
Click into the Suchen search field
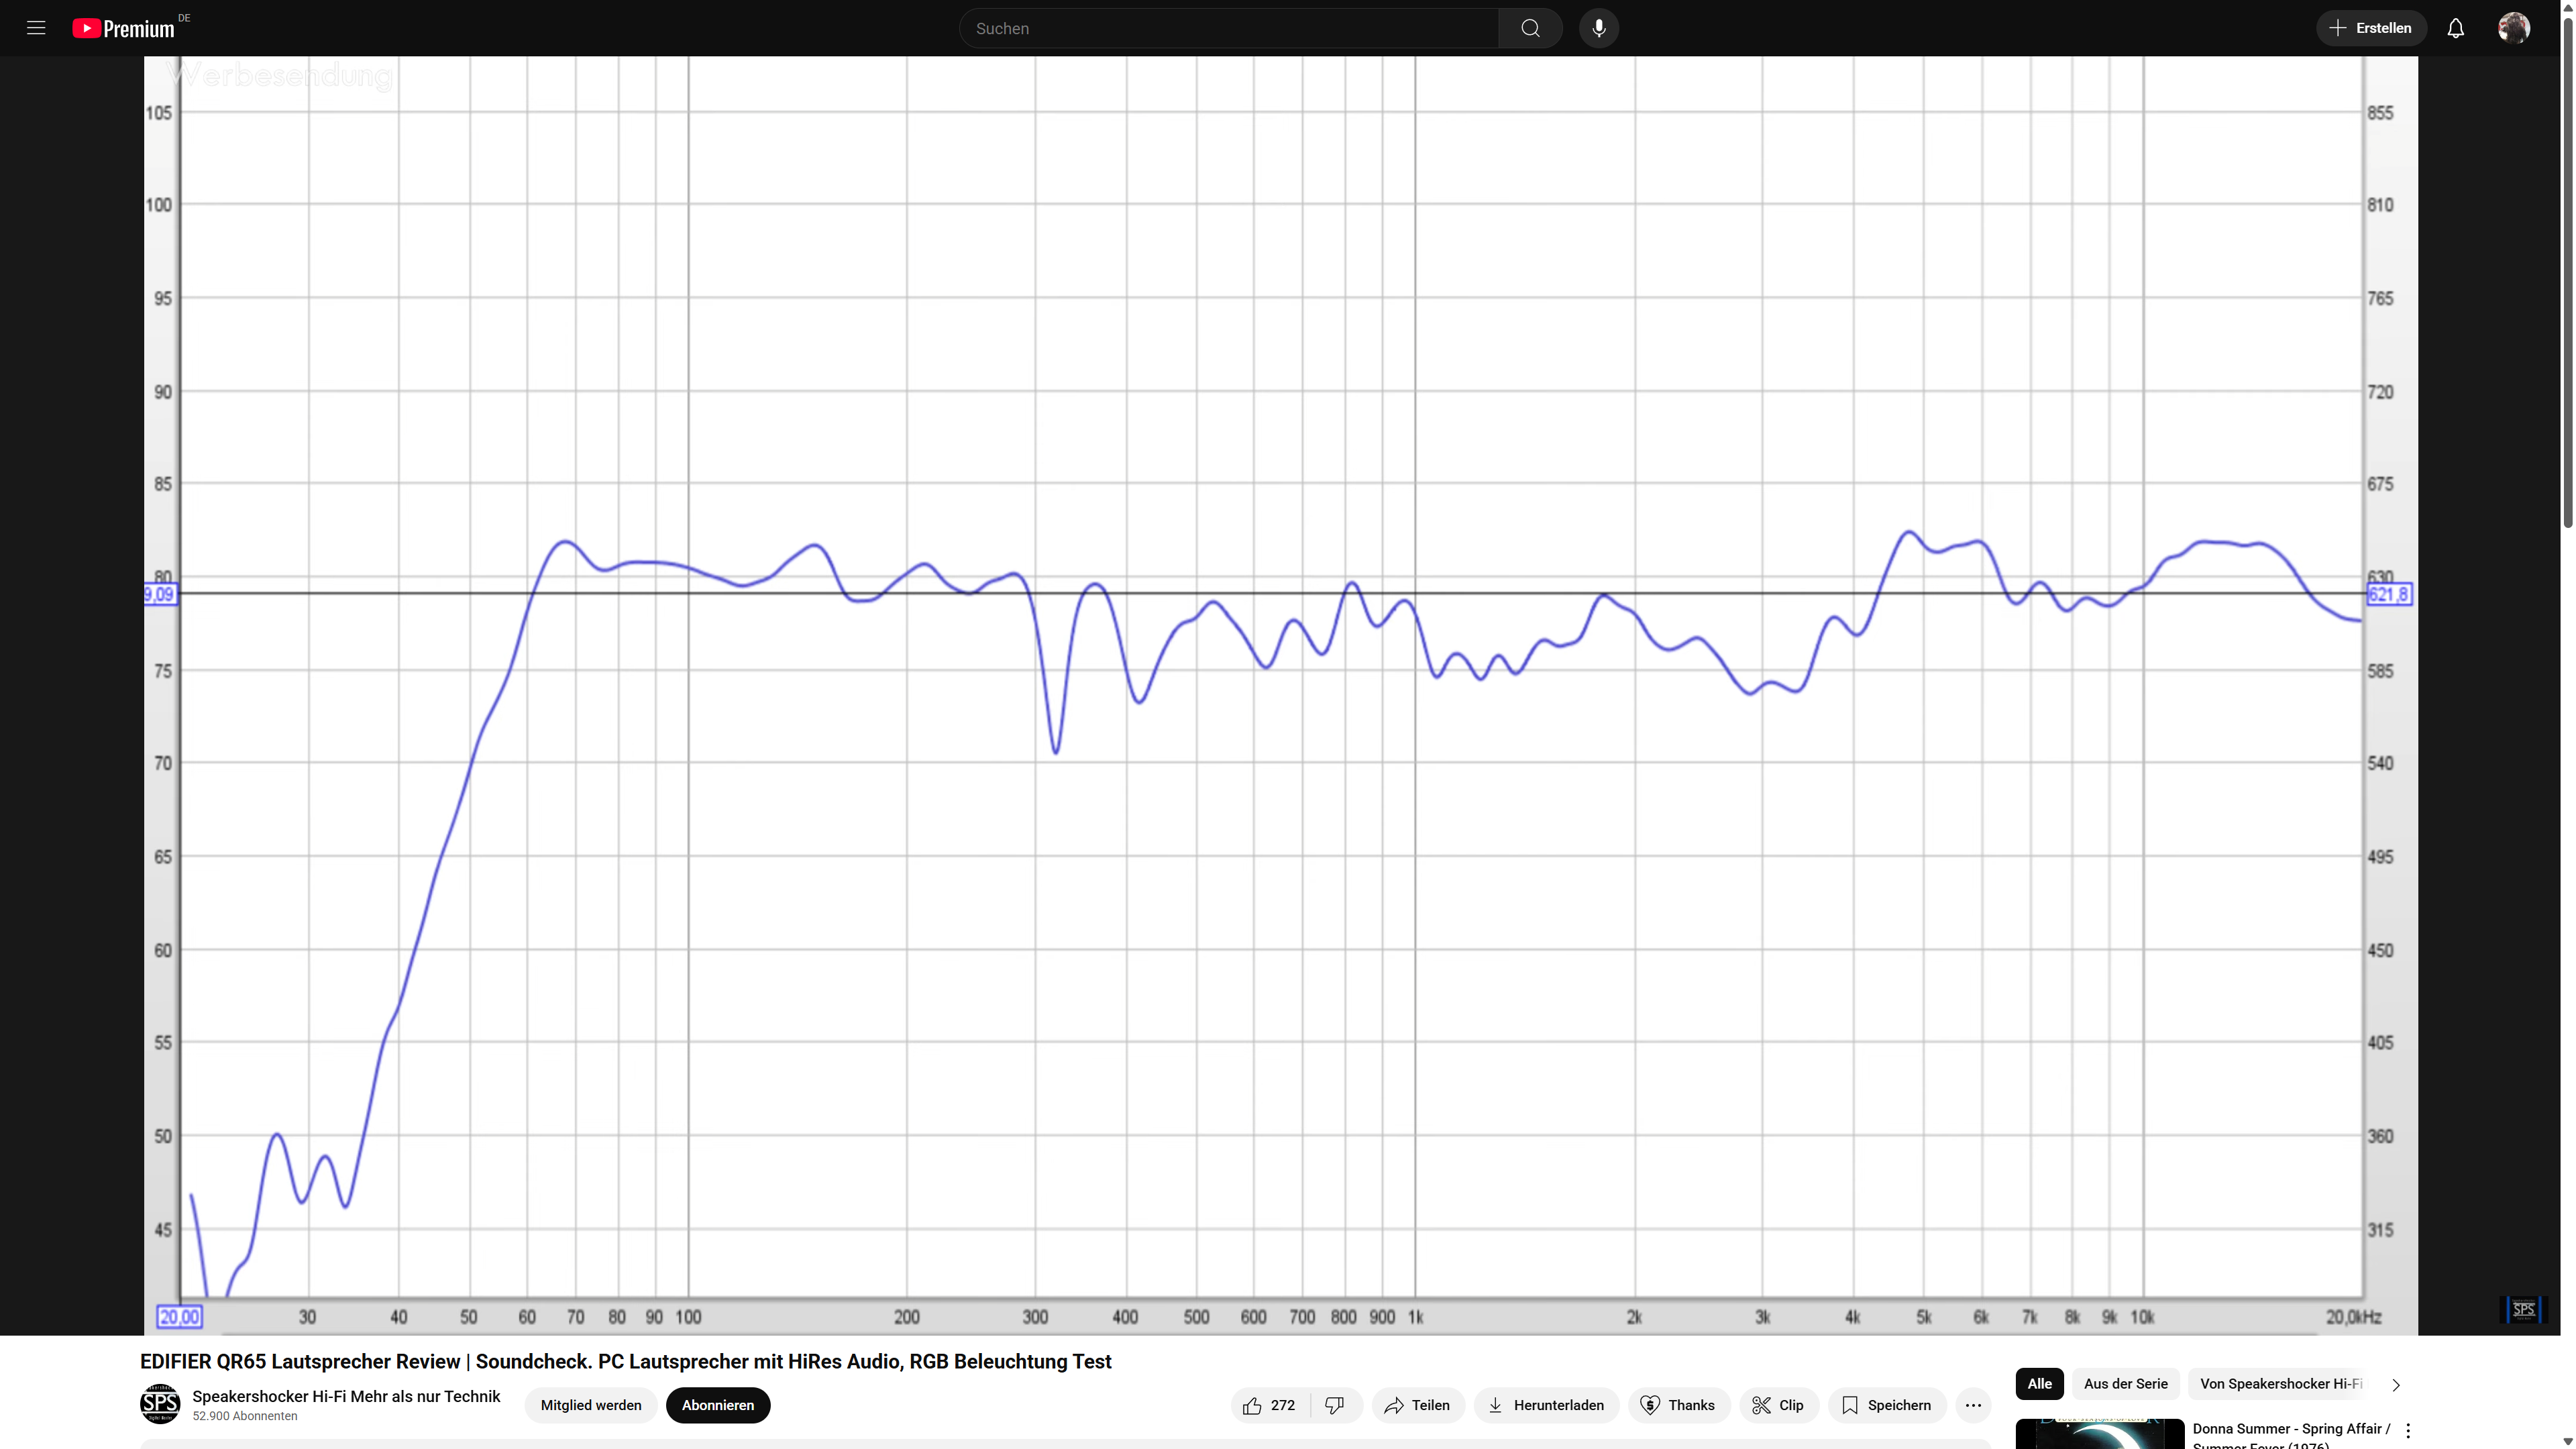(x=1228, y=28)
